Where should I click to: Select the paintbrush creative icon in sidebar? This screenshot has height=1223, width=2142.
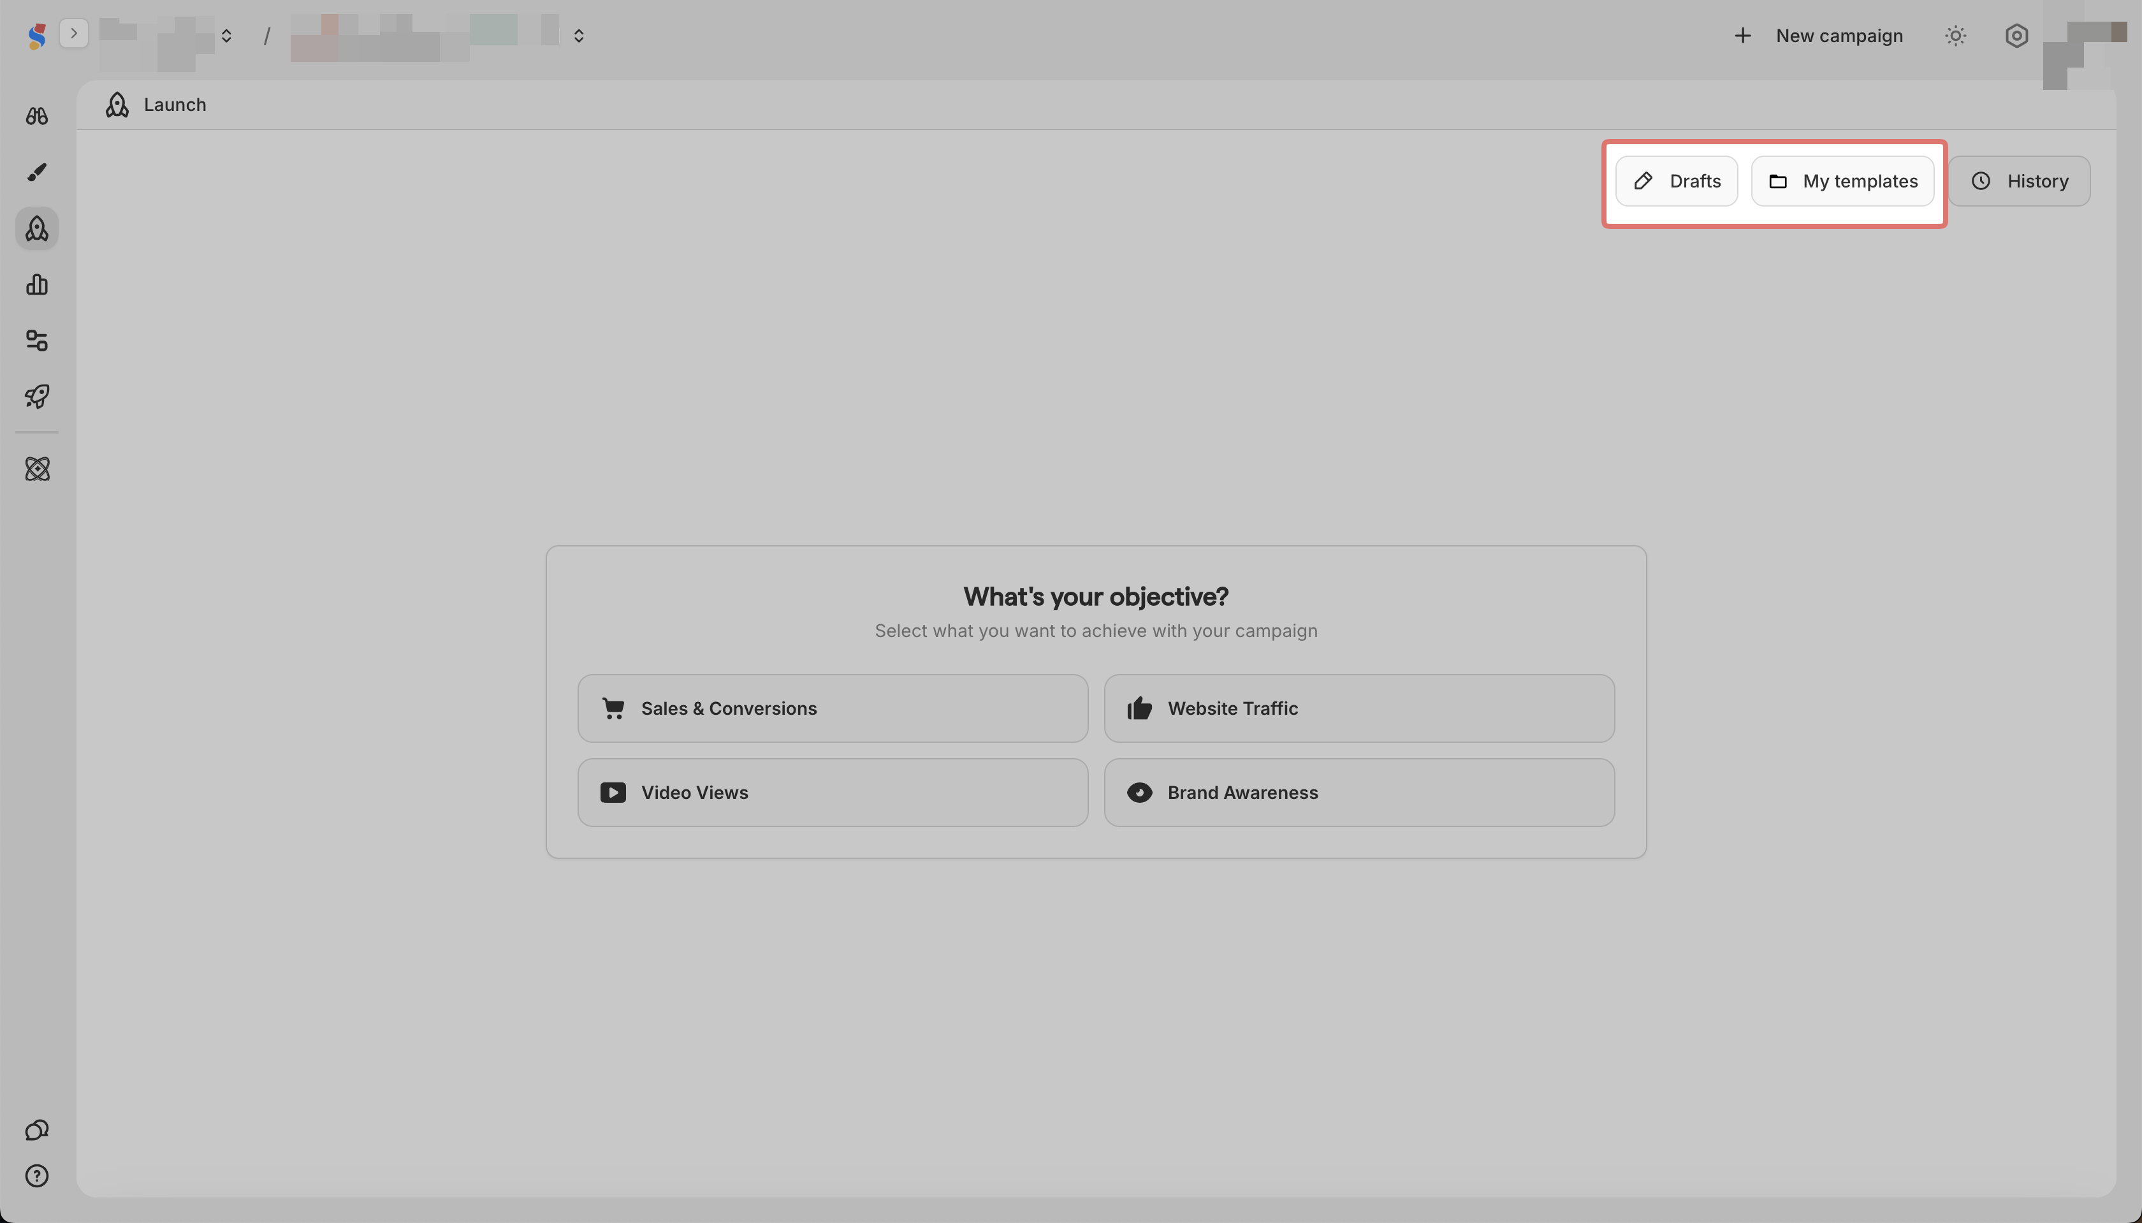(x=37, y=172)
